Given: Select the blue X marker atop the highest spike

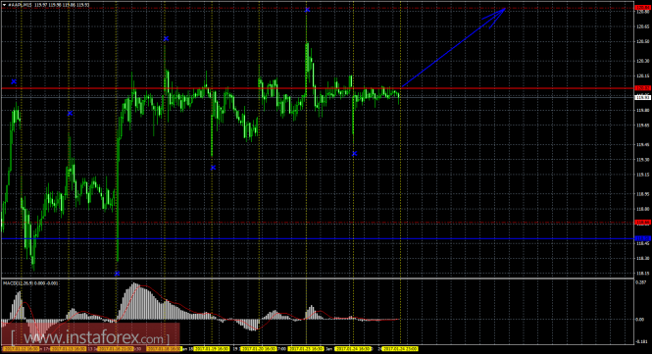Looking at the screenshot, I should [307, 10].
